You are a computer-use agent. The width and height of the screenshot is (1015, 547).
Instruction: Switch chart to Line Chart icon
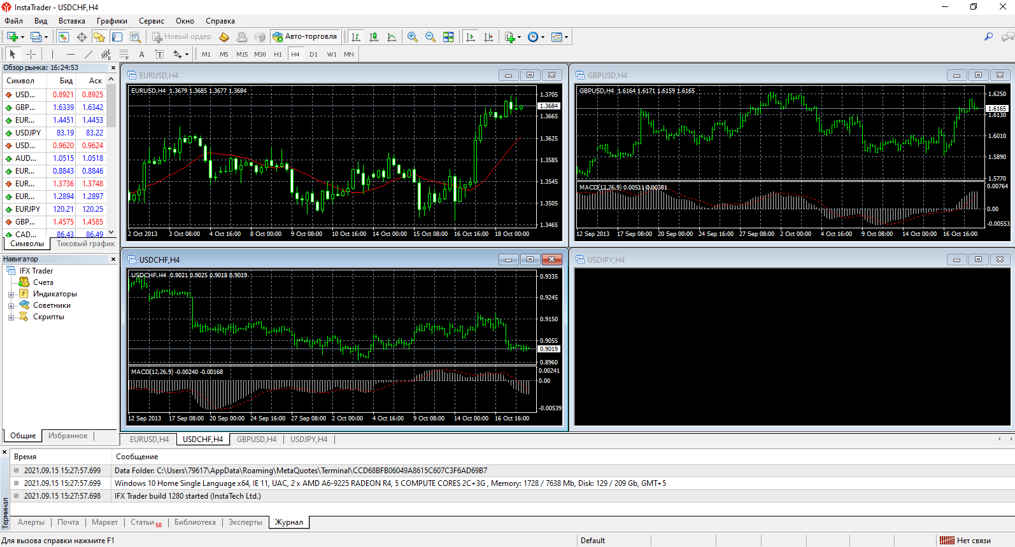(392, 37)
